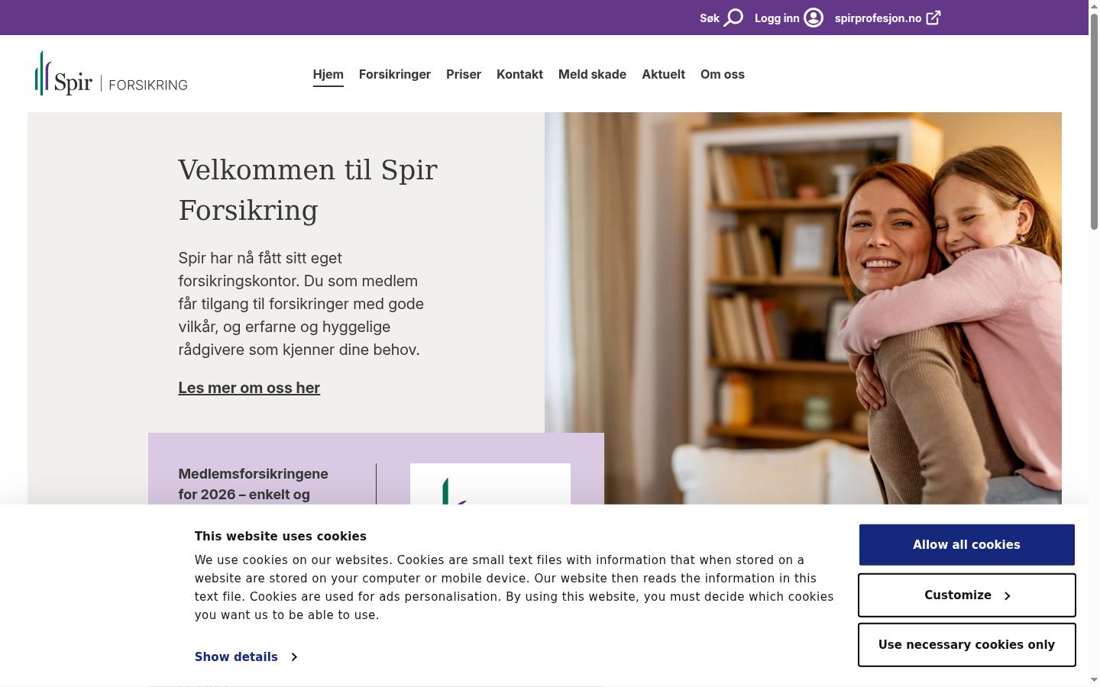Screen dimensions: 1100x687
Task: Follow the Les mer om oss her link
Action: 249,388
